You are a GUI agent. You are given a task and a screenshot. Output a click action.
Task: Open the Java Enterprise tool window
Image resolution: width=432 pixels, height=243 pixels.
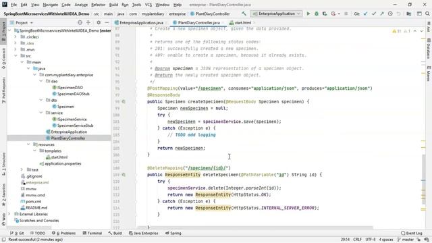[144, 233]
